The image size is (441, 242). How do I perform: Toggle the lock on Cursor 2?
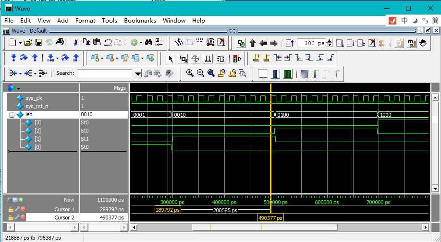click(11, 218)
